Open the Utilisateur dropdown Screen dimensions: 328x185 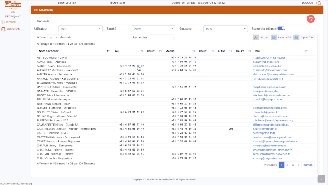(x=80, y=29)
